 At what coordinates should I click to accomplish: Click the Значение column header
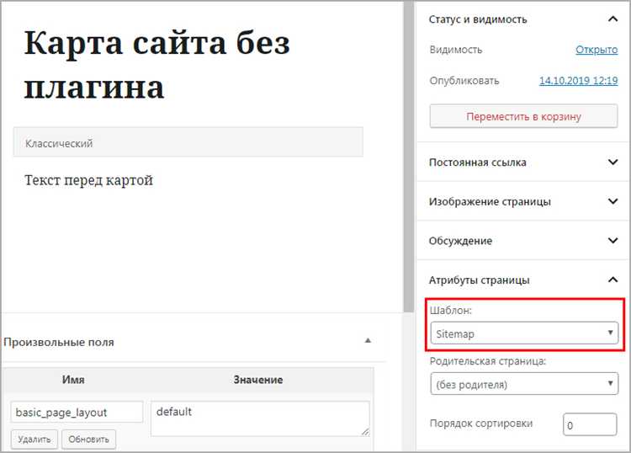click(258, 380)
